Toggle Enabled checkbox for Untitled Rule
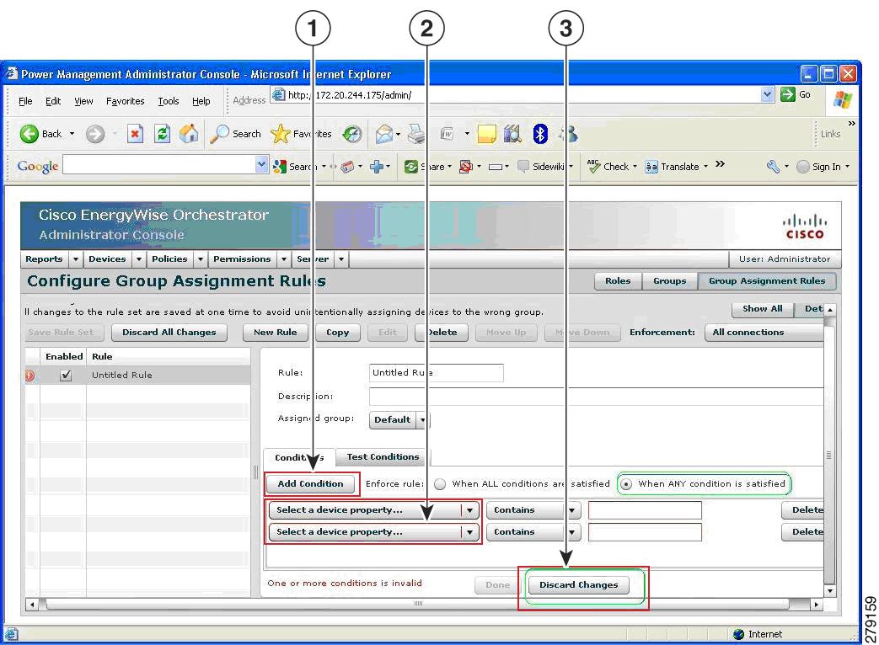 66,376
